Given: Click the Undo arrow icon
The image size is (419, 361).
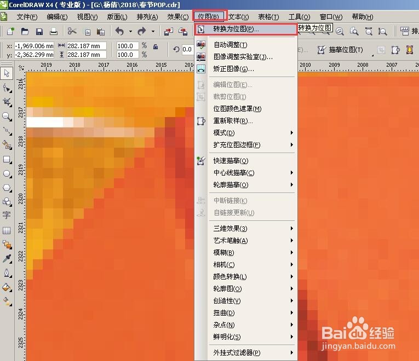Looking at the screenshot, I should (120, 32).
